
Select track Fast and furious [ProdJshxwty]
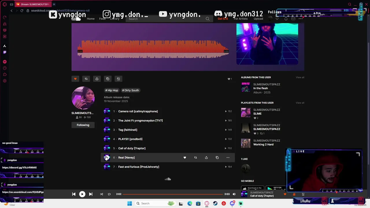[x=139, y=167]
